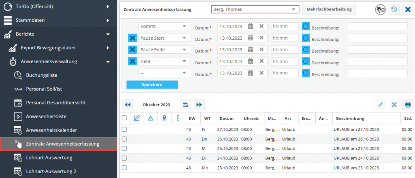Click the Mehrfachbearbeitung button

click(329, 9)
